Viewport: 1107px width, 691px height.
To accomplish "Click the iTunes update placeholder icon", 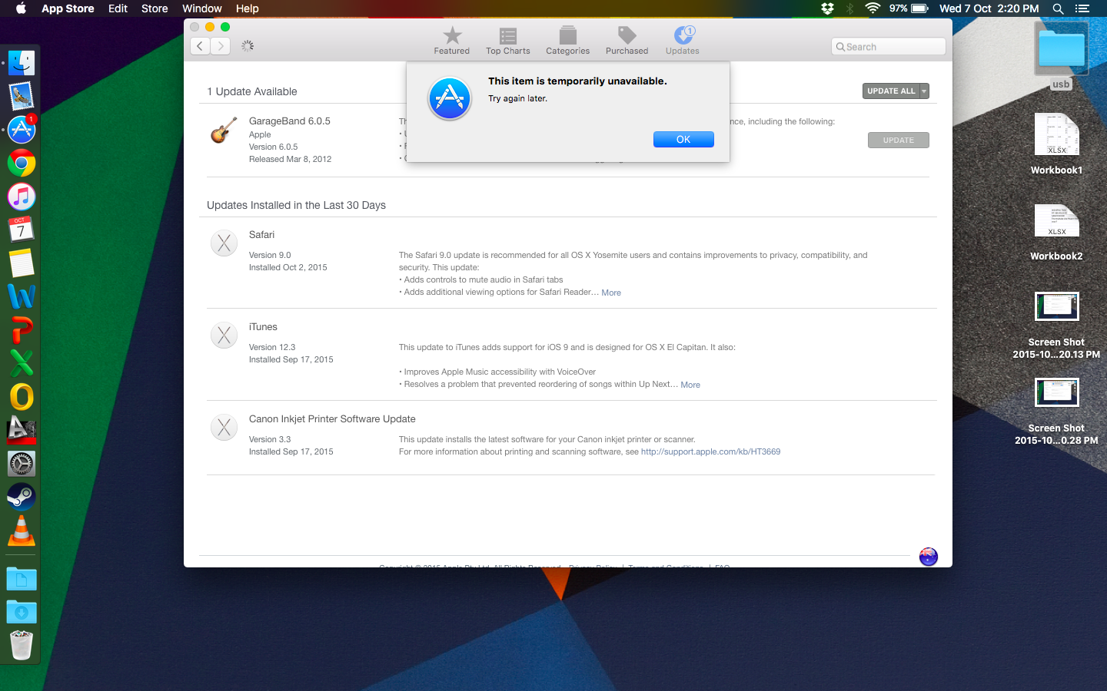I will [x=224, y=336].
